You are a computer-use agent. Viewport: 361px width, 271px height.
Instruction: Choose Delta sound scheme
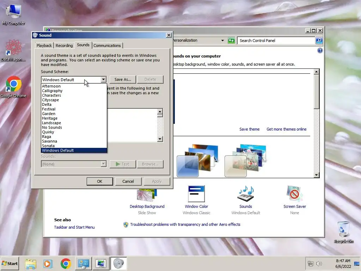tap(74, 104)
